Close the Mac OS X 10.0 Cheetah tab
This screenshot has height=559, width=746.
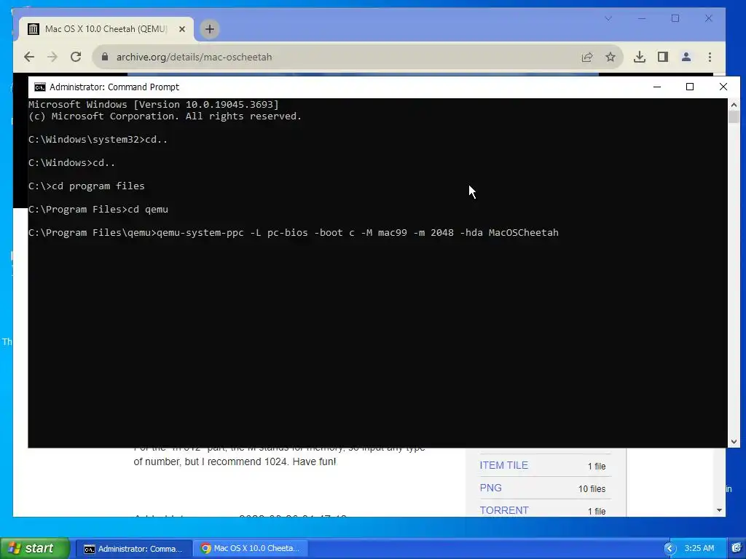[181, 29]
